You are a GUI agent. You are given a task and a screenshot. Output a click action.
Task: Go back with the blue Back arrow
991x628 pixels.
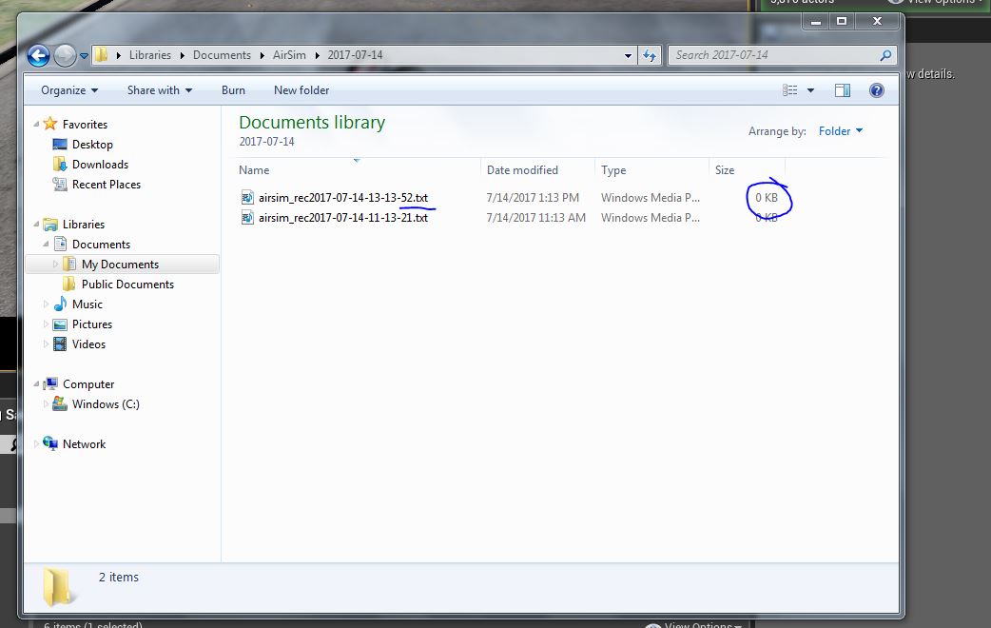pyautogui.click(x=38, y=55)
